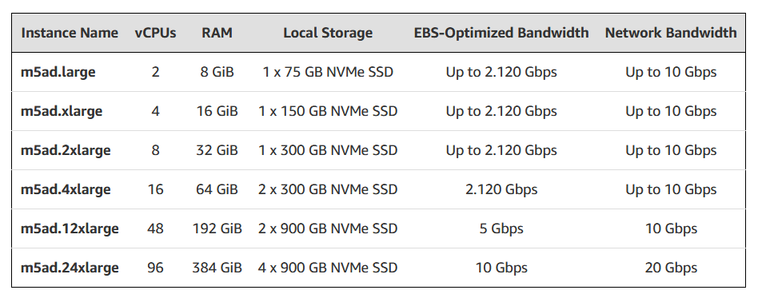This screenshot has height=302, width=758.
Task: Click the 1 x 75 GB NVMe SSD cell
Action: click(x=328, y=73)
